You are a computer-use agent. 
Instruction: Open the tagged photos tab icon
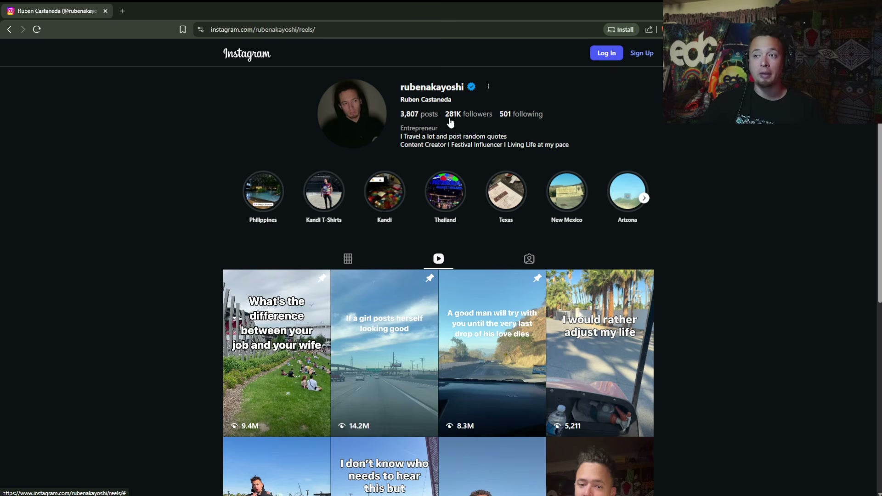529,259
